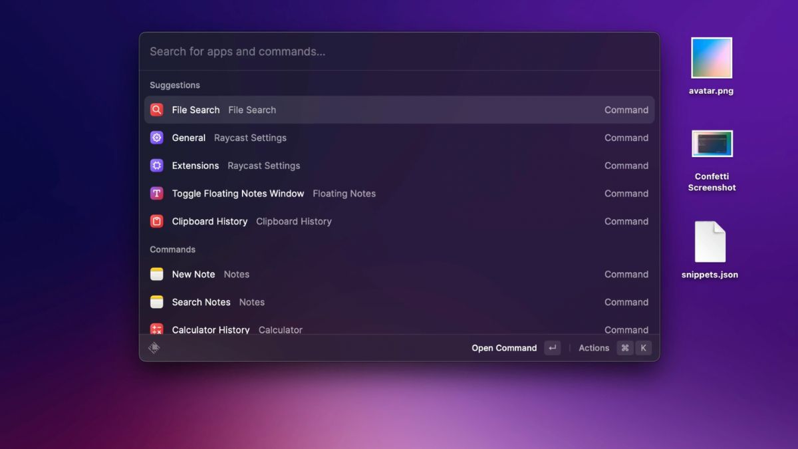Select the avatar.png thumbnail on desktop
Viewport: 798px width, 449px height.
(712, 58)
